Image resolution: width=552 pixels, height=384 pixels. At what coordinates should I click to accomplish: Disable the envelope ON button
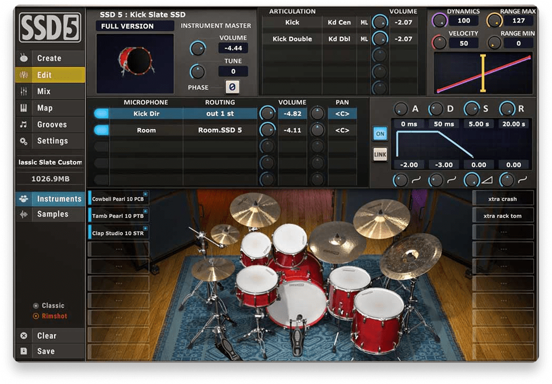click(x=380, y=133)
